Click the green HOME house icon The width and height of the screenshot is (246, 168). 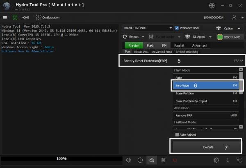click(15, 17)
